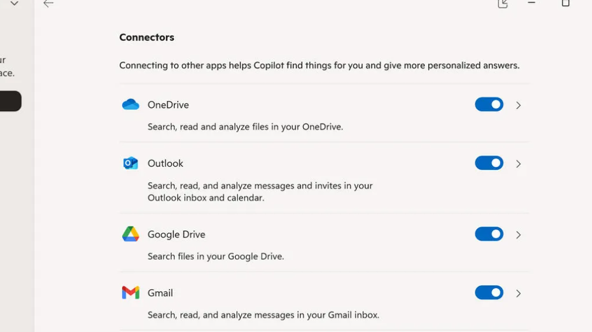This screenshot has width=592, height=332.
Task: Click the Gmail connector name
Action: tap(160, 293)
